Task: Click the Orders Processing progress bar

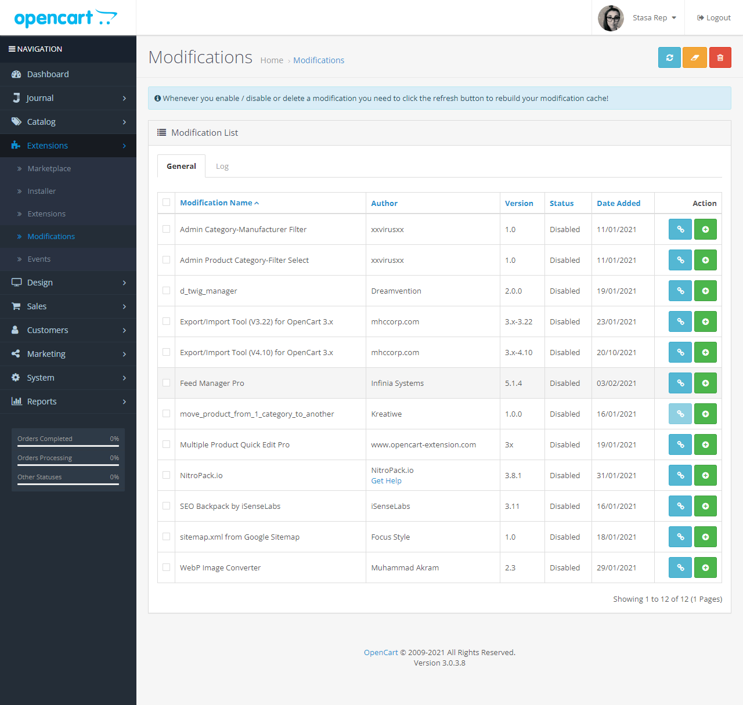Action: 68,465
